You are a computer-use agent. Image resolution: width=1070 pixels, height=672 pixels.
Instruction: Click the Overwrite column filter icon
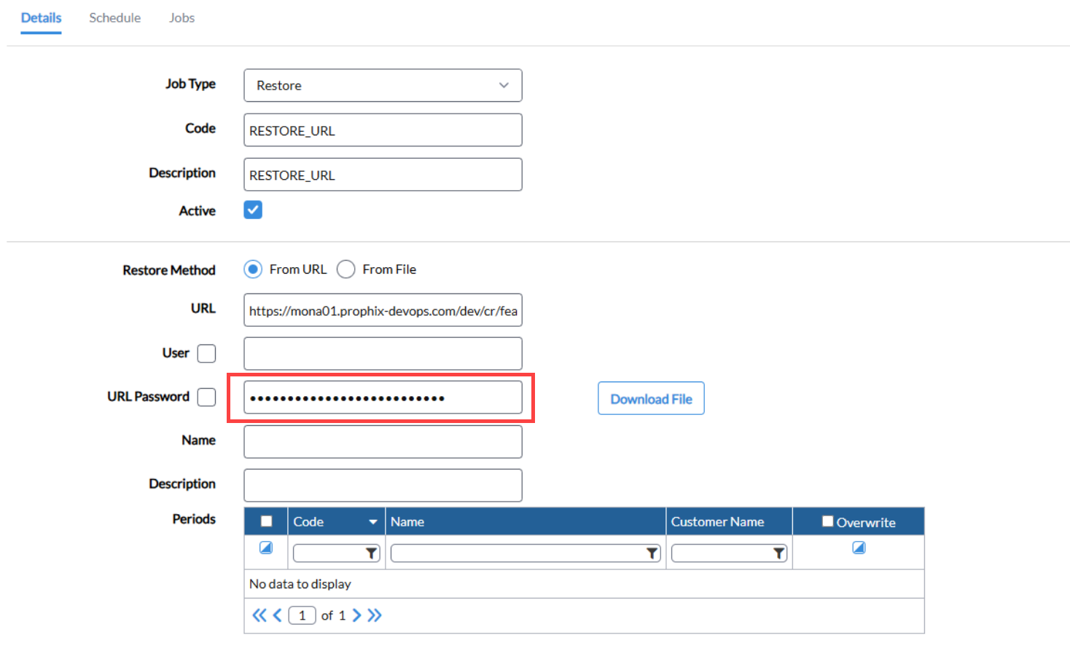point(859,548)
